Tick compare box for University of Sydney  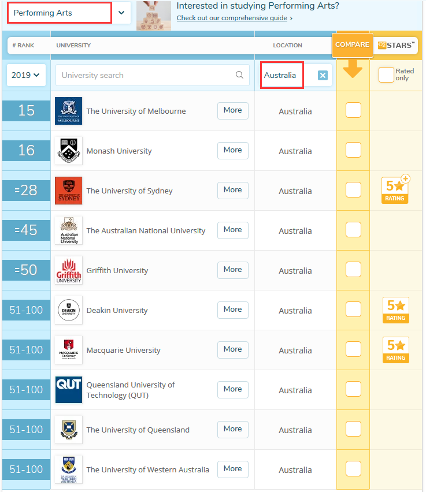point(353,190)
